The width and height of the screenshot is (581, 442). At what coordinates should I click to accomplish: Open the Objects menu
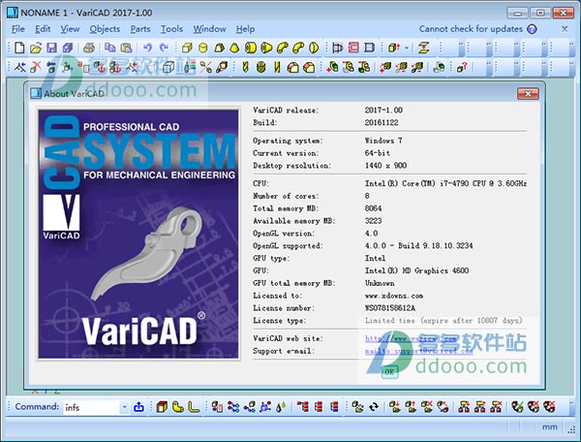105,29
